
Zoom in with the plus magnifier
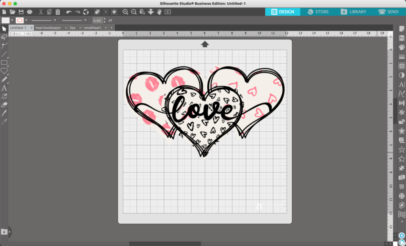(125, 12)
